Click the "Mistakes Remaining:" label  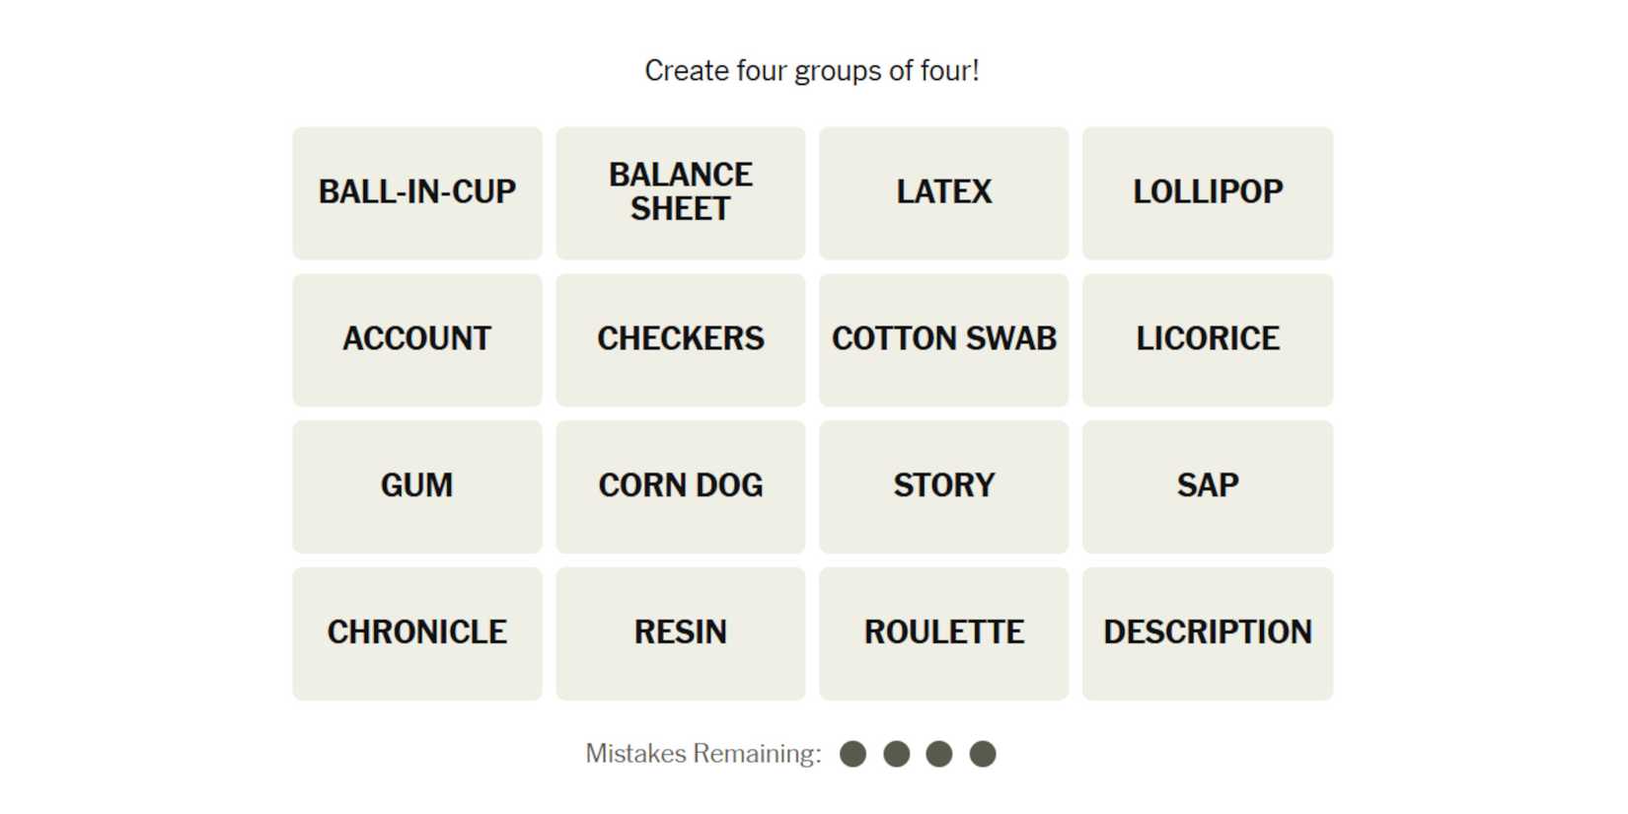pos(703,754)
